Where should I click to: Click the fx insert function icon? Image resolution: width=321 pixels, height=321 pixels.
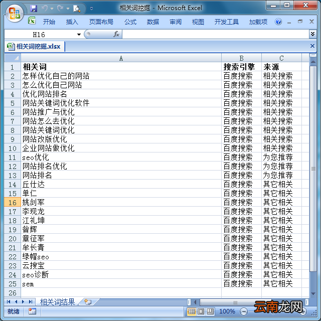point(116,34)
